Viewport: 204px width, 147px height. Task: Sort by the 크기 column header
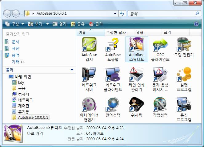pyautogui.click(x=176, y=33)
